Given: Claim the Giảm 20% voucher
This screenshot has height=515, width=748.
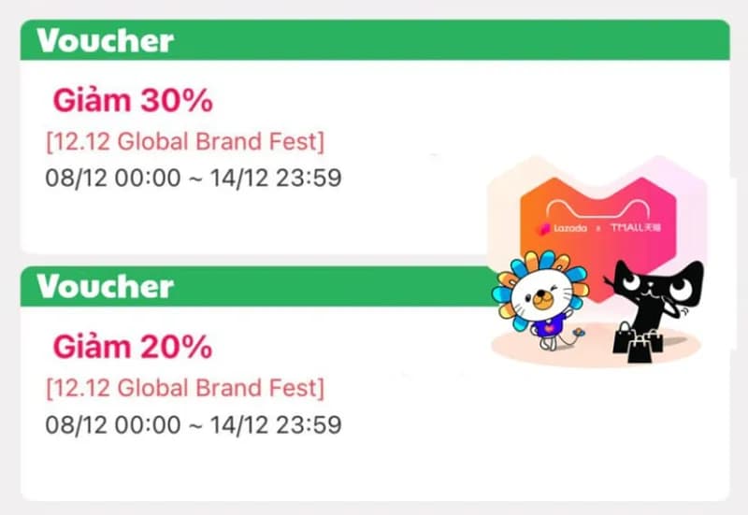Looking at the screenshot, I should pos(132,346).
